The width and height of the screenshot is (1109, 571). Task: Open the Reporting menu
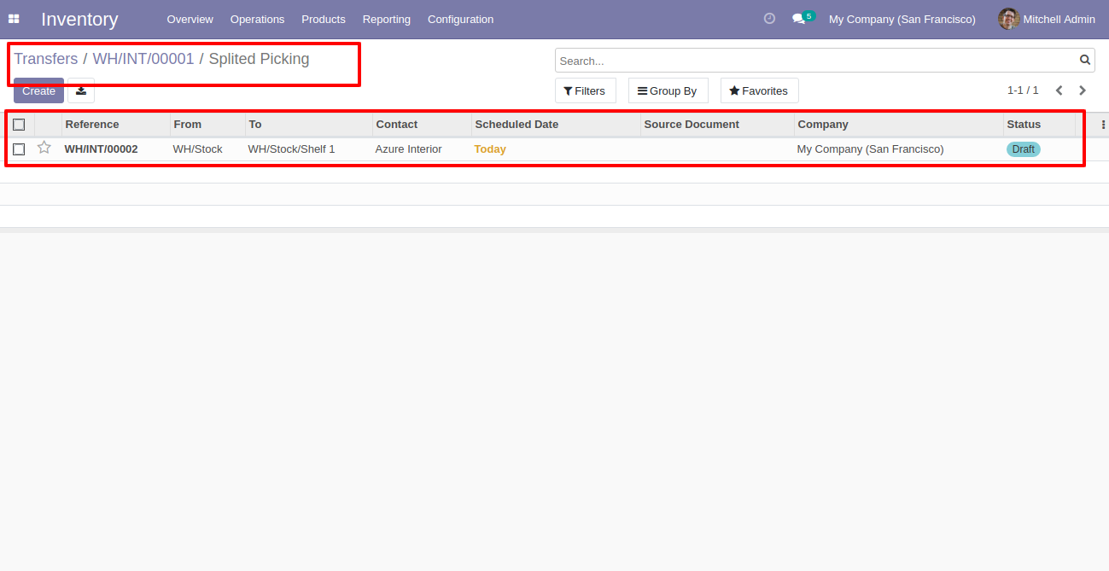click(x=386, y=19)
